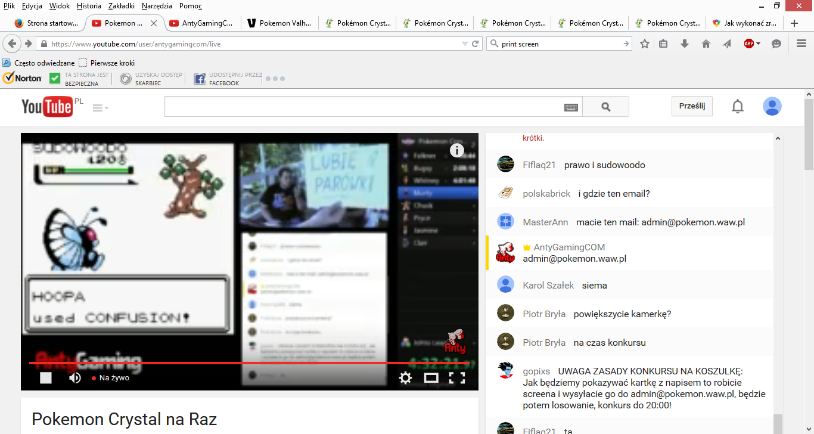Viewport: 814px width, 434px height.
Task: Switch to the Pokemon Valh... tab
Action: [x=278, y=23]
